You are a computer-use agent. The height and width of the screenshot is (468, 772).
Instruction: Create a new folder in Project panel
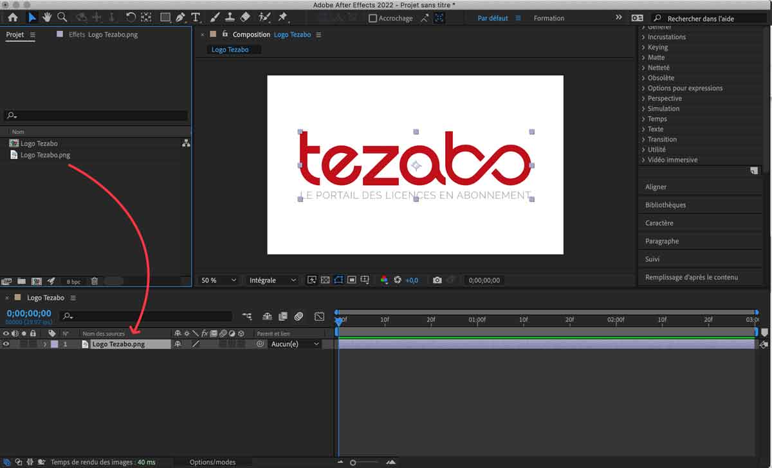[22, 282]
